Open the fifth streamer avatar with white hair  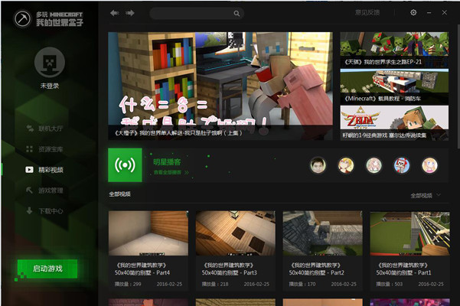point(430,165)
